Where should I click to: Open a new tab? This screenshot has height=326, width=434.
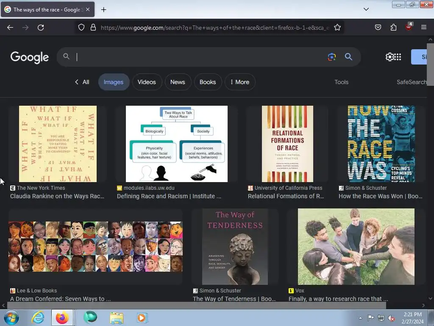[103, 10]
